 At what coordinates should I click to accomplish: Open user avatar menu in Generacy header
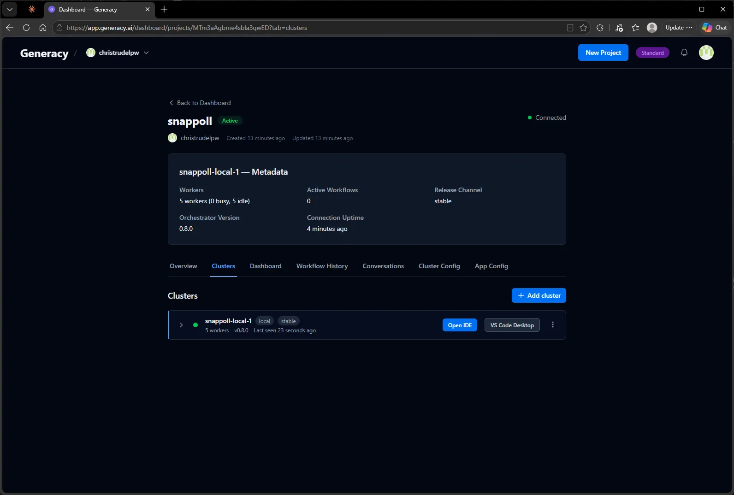(x=706, y=53)
